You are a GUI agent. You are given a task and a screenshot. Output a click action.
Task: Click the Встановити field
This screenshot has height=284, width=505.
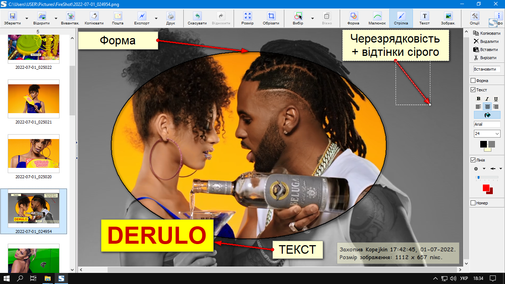[487, 69]
